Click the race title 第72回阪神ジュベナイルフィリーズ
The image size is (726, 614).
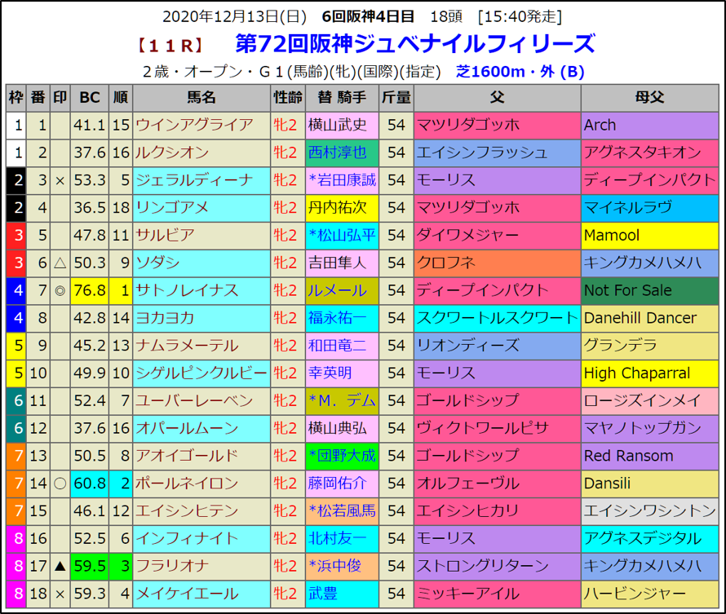[414, 43]
